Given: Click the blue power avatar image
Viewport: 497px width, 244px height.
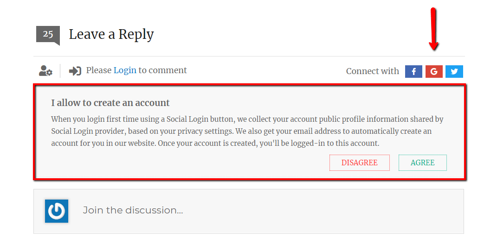Looking at the screenshot, I should [57, 211].
